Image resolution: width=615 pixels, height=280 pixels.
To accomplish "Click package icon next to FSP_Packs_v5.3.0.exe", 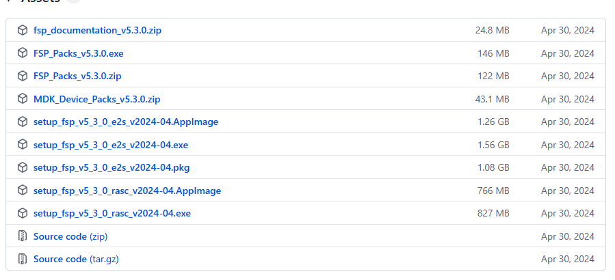I will point(23,53).
